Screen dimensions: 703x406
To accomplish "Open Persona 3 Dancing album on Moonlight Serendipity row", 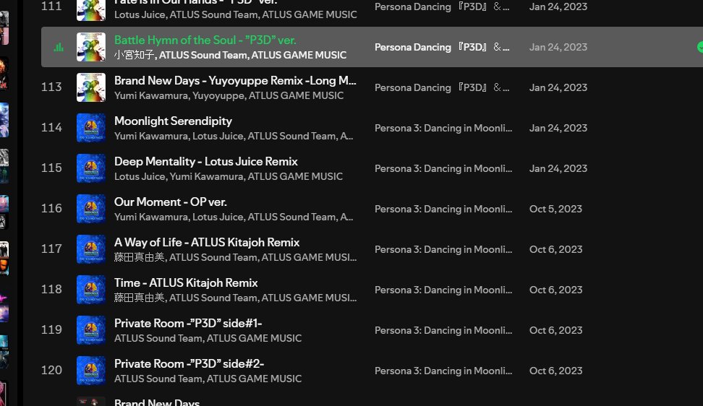I will 443,128.
